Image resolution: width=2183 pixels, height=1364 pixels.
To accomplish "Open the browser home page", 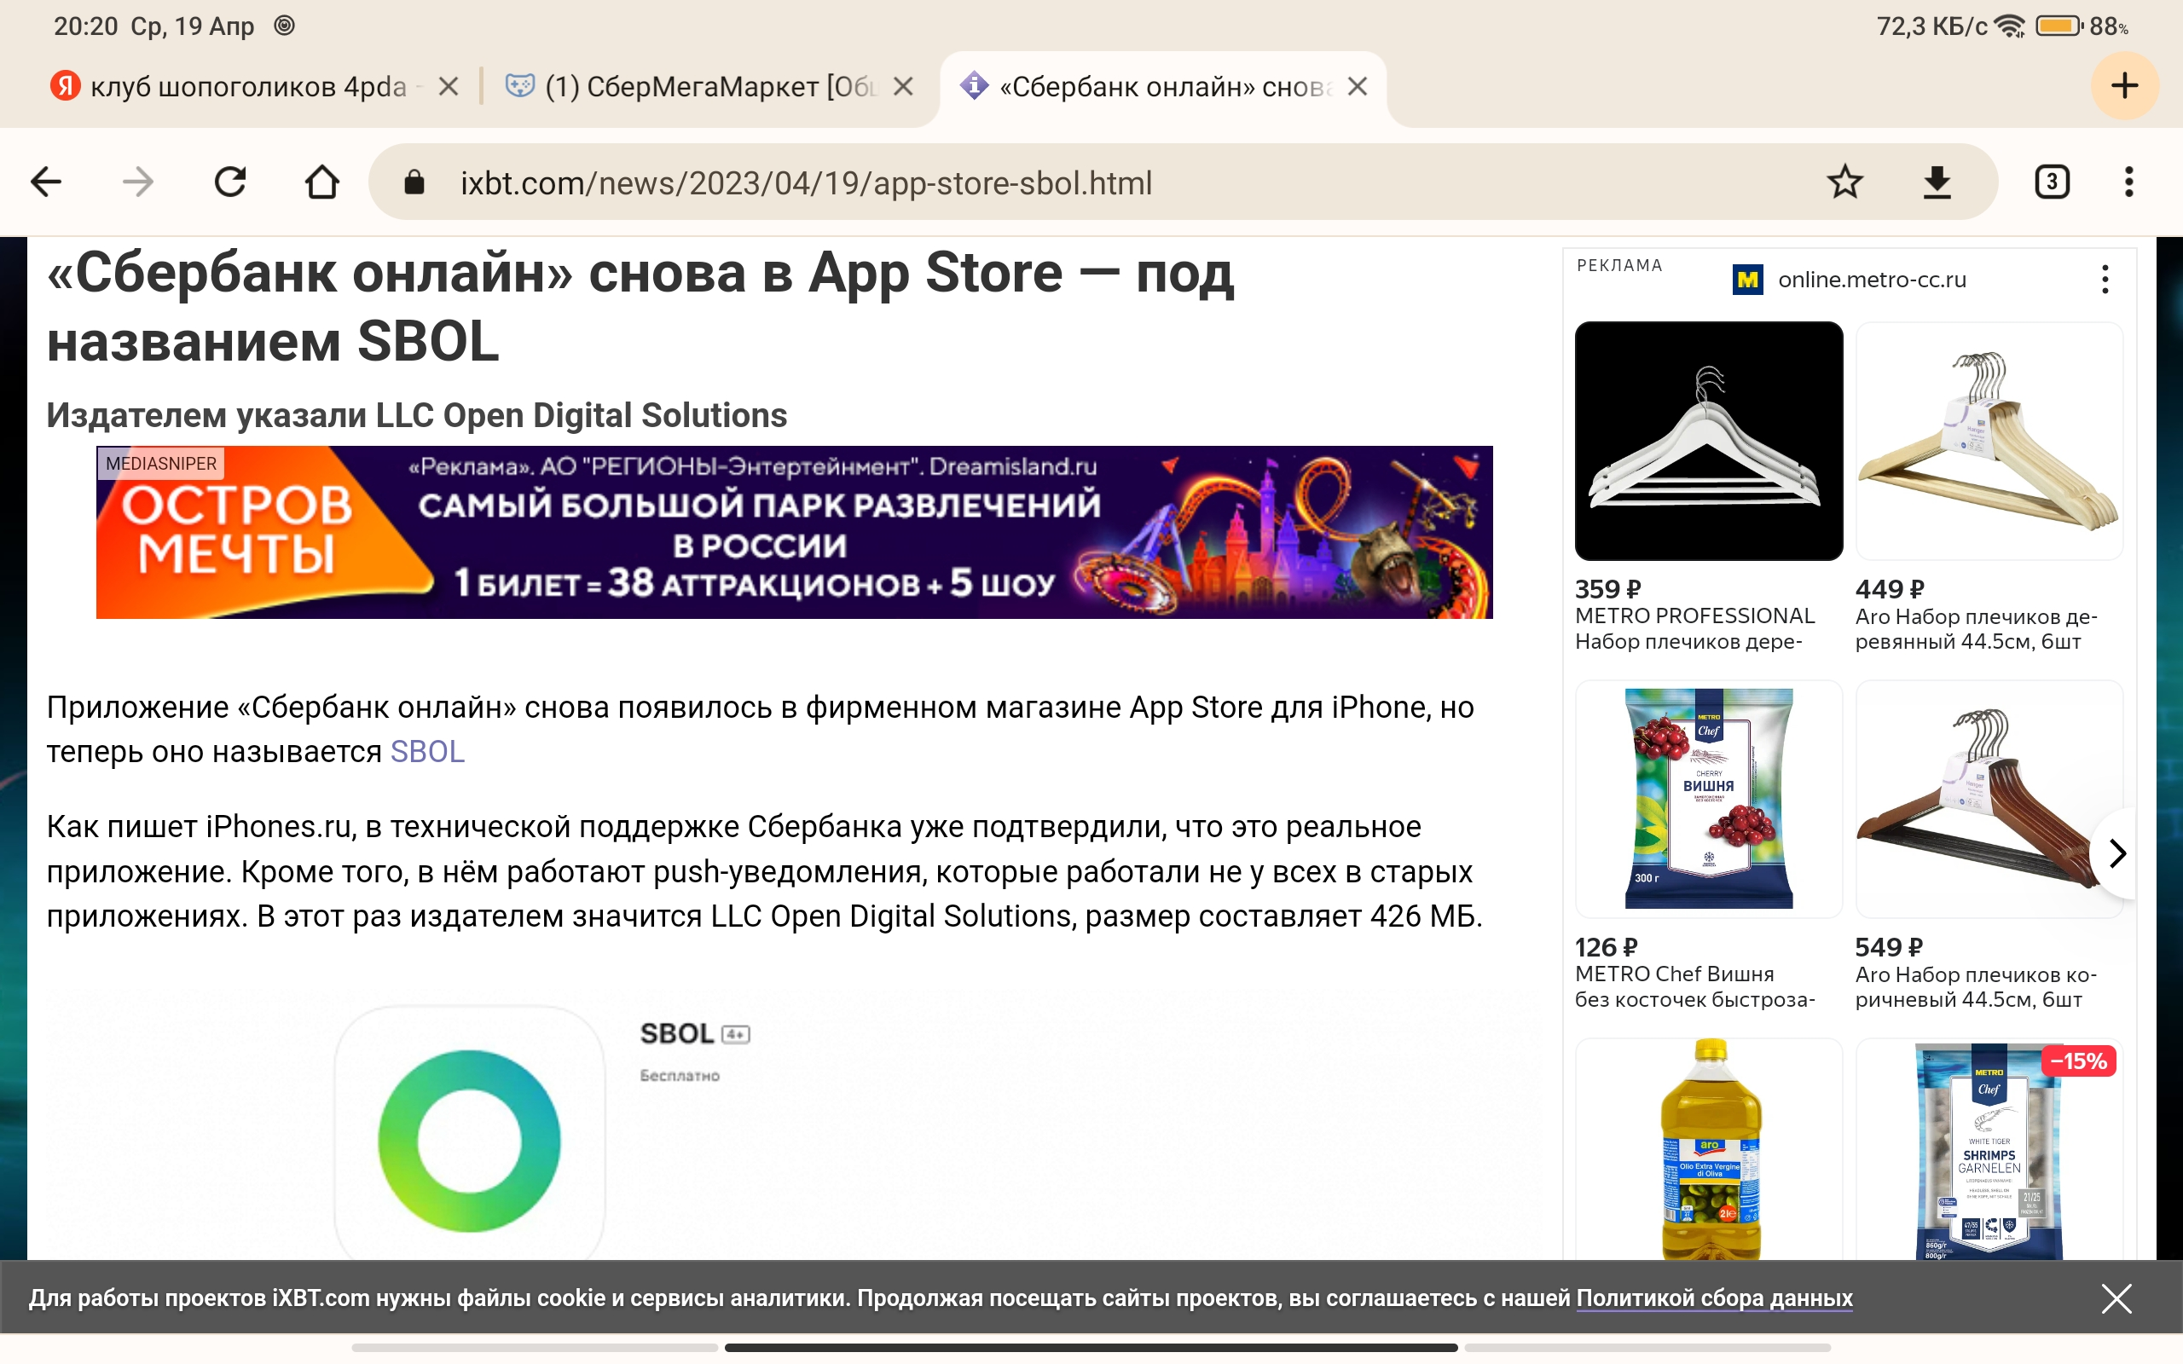I will click(x=322, y=182).
